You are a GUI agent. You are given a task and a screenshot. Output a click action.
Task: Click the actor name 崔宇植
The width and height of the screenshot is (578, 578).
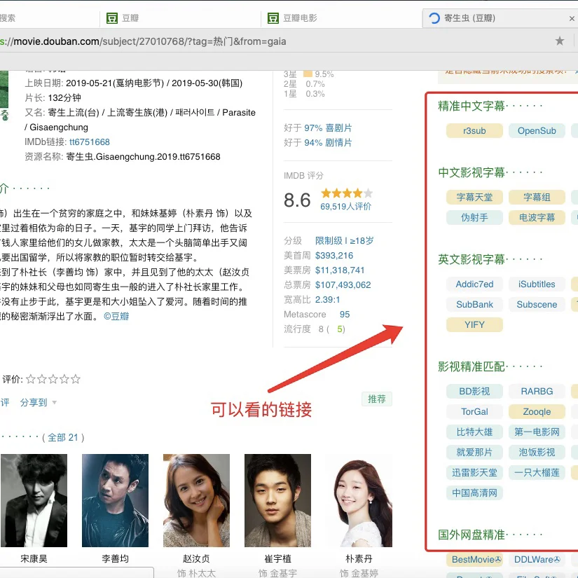(x=277, y=559)
